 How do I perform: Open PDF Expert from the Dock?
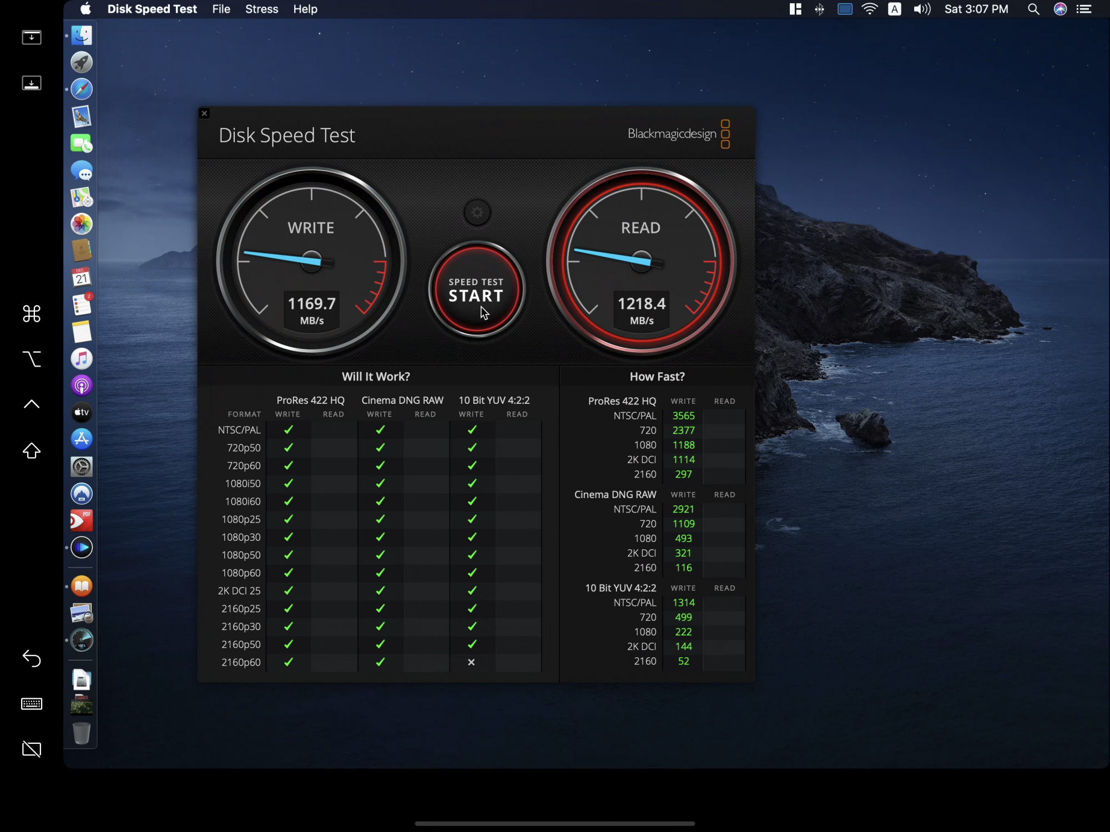tap(82, 520)
